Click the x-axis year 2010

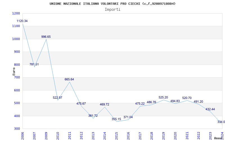(x=58, y=136)
